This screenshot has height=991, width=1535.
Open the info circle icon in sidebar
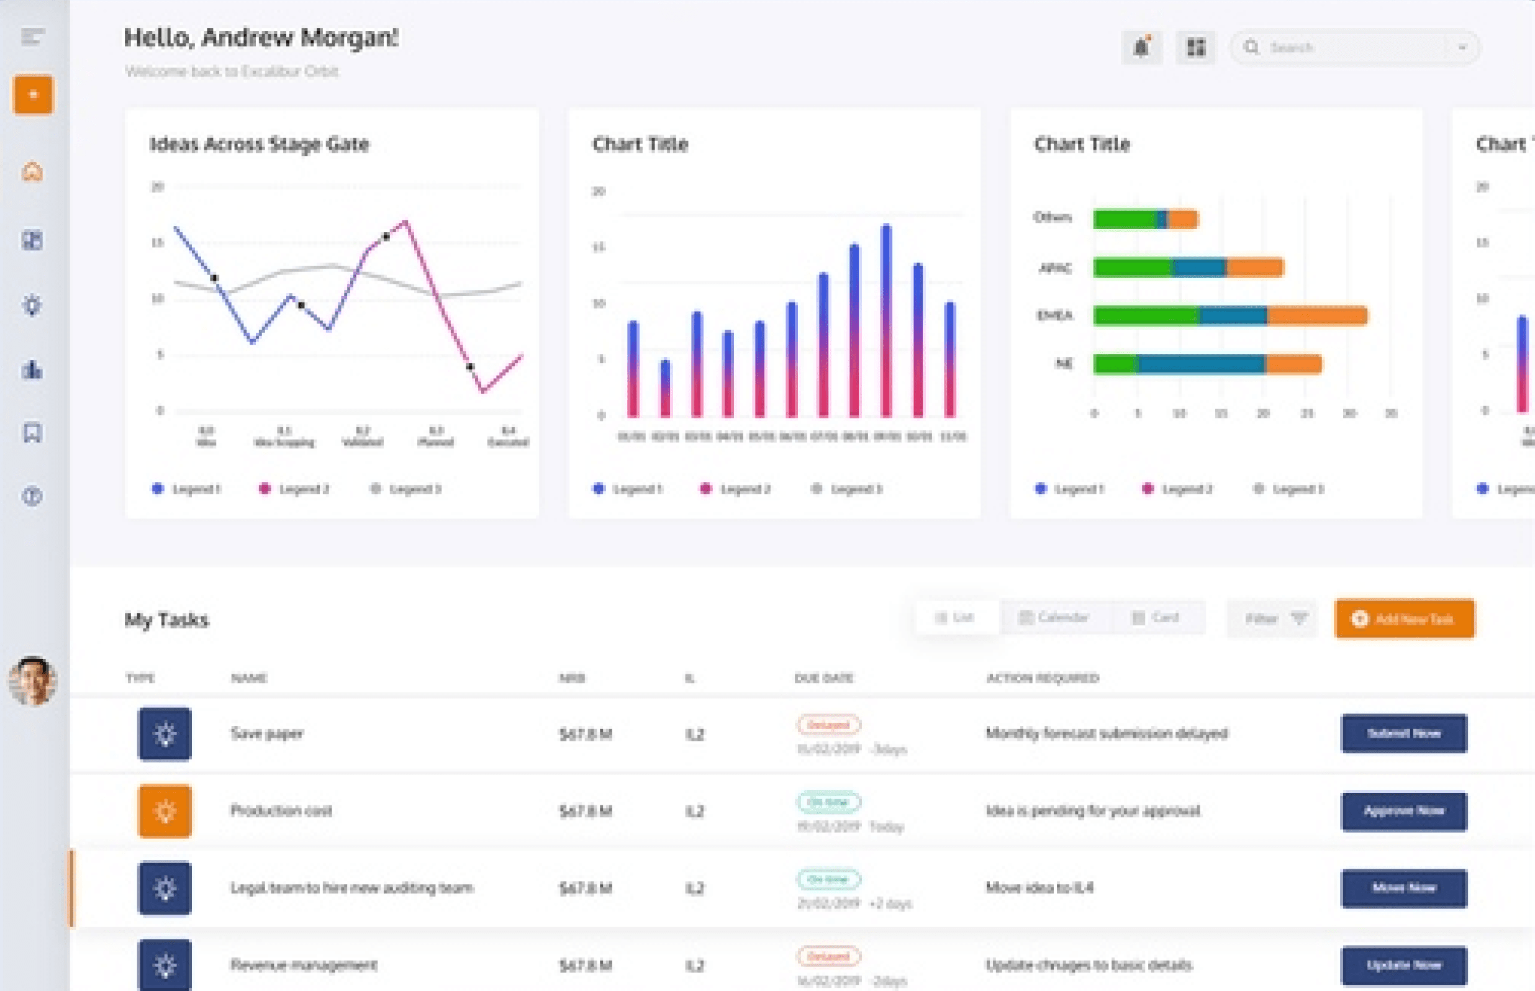tap(33, 496)
